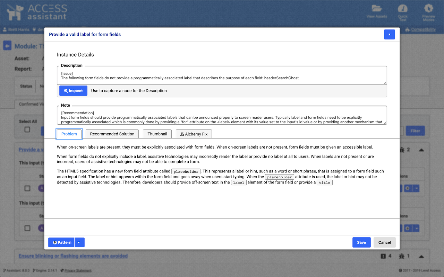Image resolution: width=444 pixels, height=277 pixels.
Task: Click the first placeholder code tag
Action: click(186, 171)
